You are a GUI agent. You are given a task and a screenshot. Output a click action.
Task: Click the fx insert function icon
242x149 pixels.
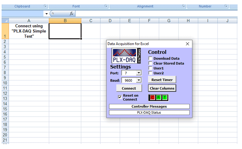(x=71, y=14)
